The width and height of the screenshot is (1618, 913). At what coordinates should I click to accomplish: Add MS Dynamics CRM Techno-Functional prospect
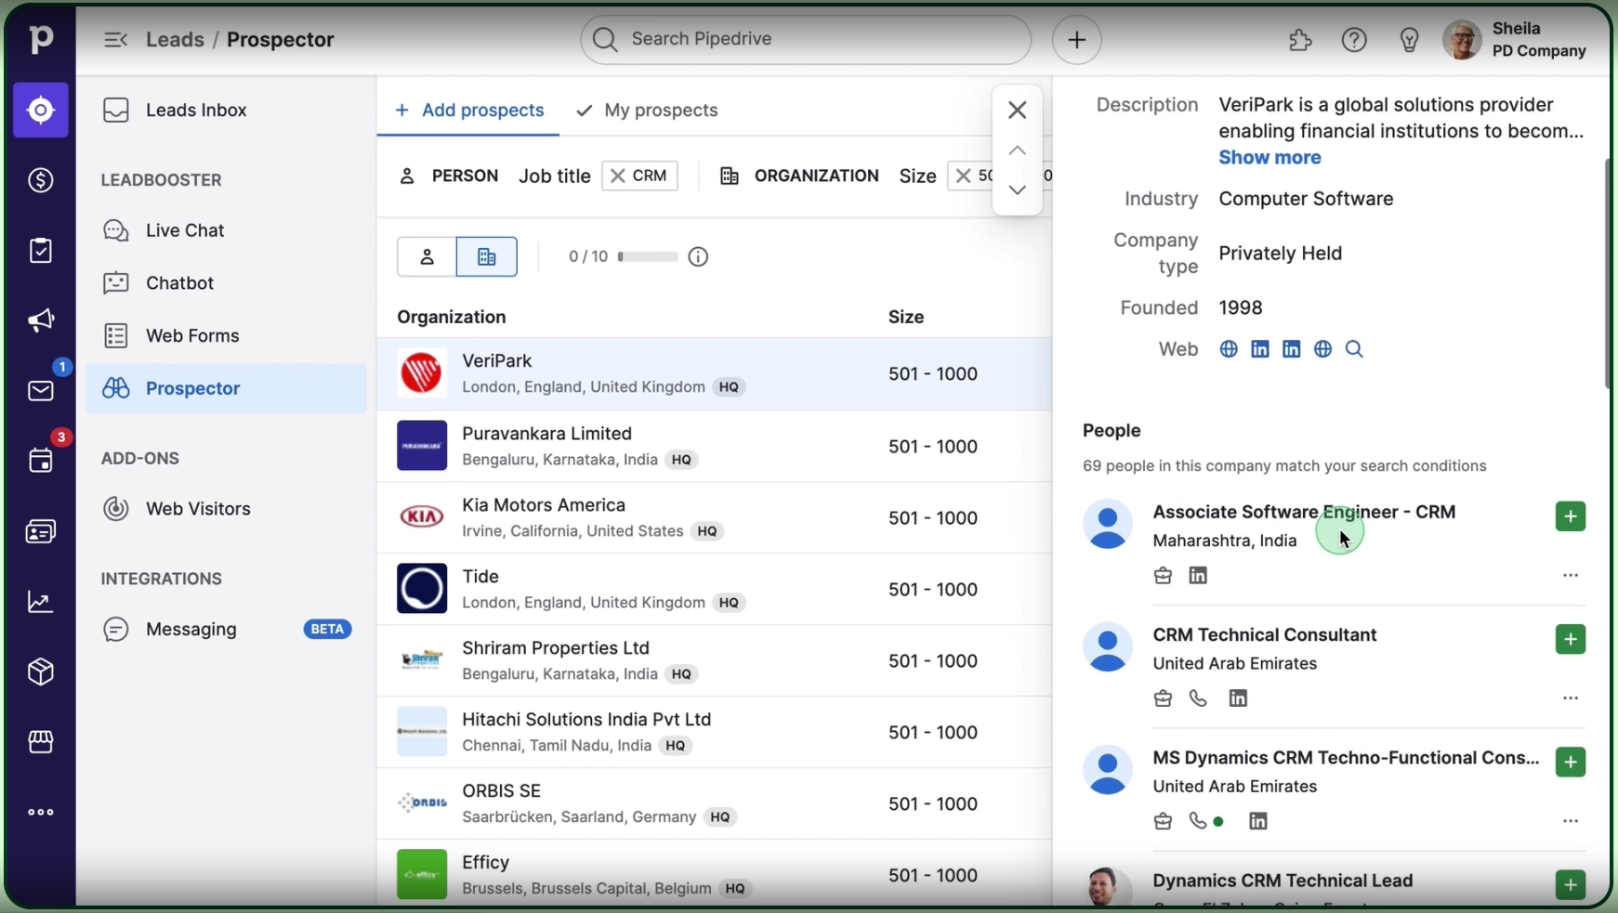[1571, 763]
